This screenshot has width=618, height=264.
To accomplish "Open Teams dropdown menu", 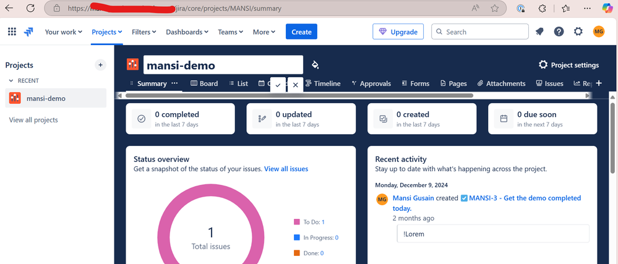I will [x=231, y=32].
